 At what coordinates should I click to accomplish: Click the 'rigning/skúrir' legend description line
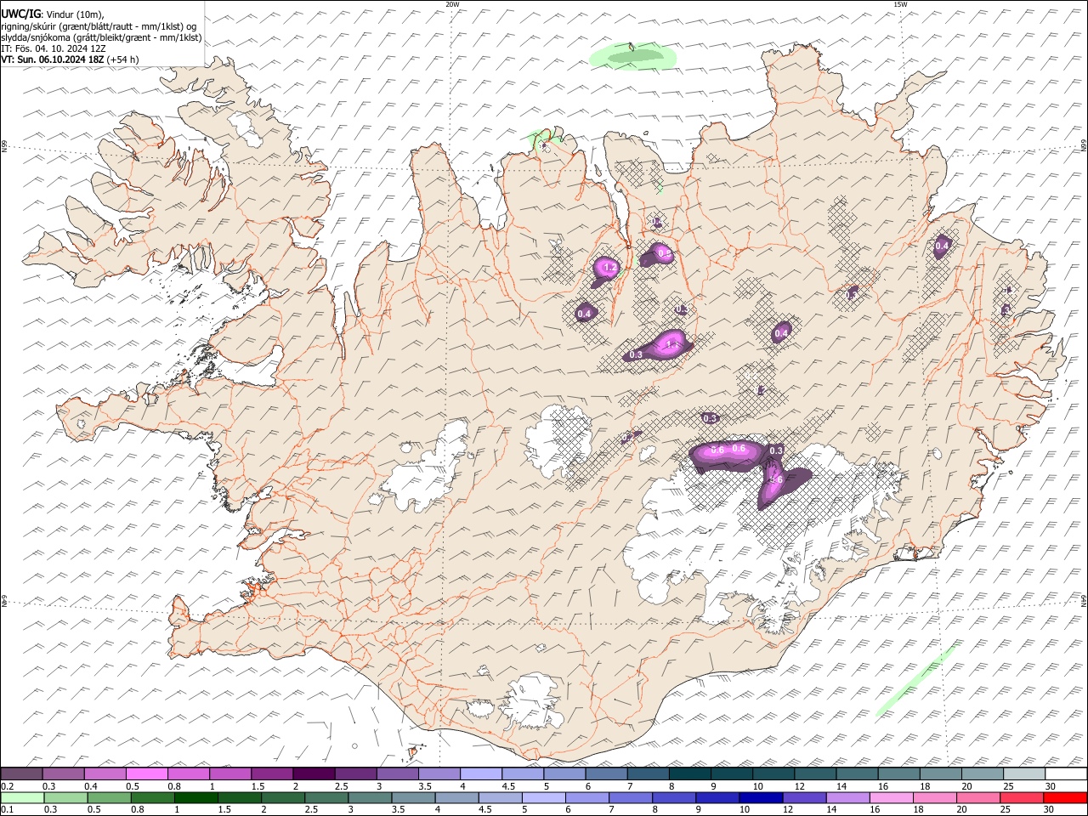pos(99,26)
